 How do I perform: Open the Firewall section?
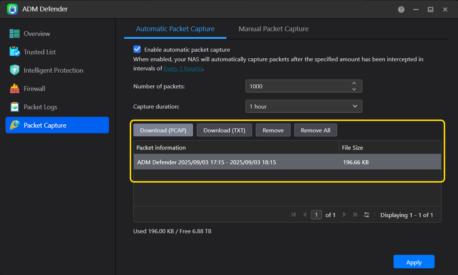tap(57, 89)
